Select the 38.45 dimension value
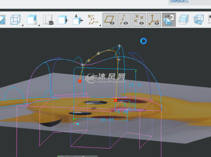Viewport: 211px width, 157px height. click(x=107, y=120)
